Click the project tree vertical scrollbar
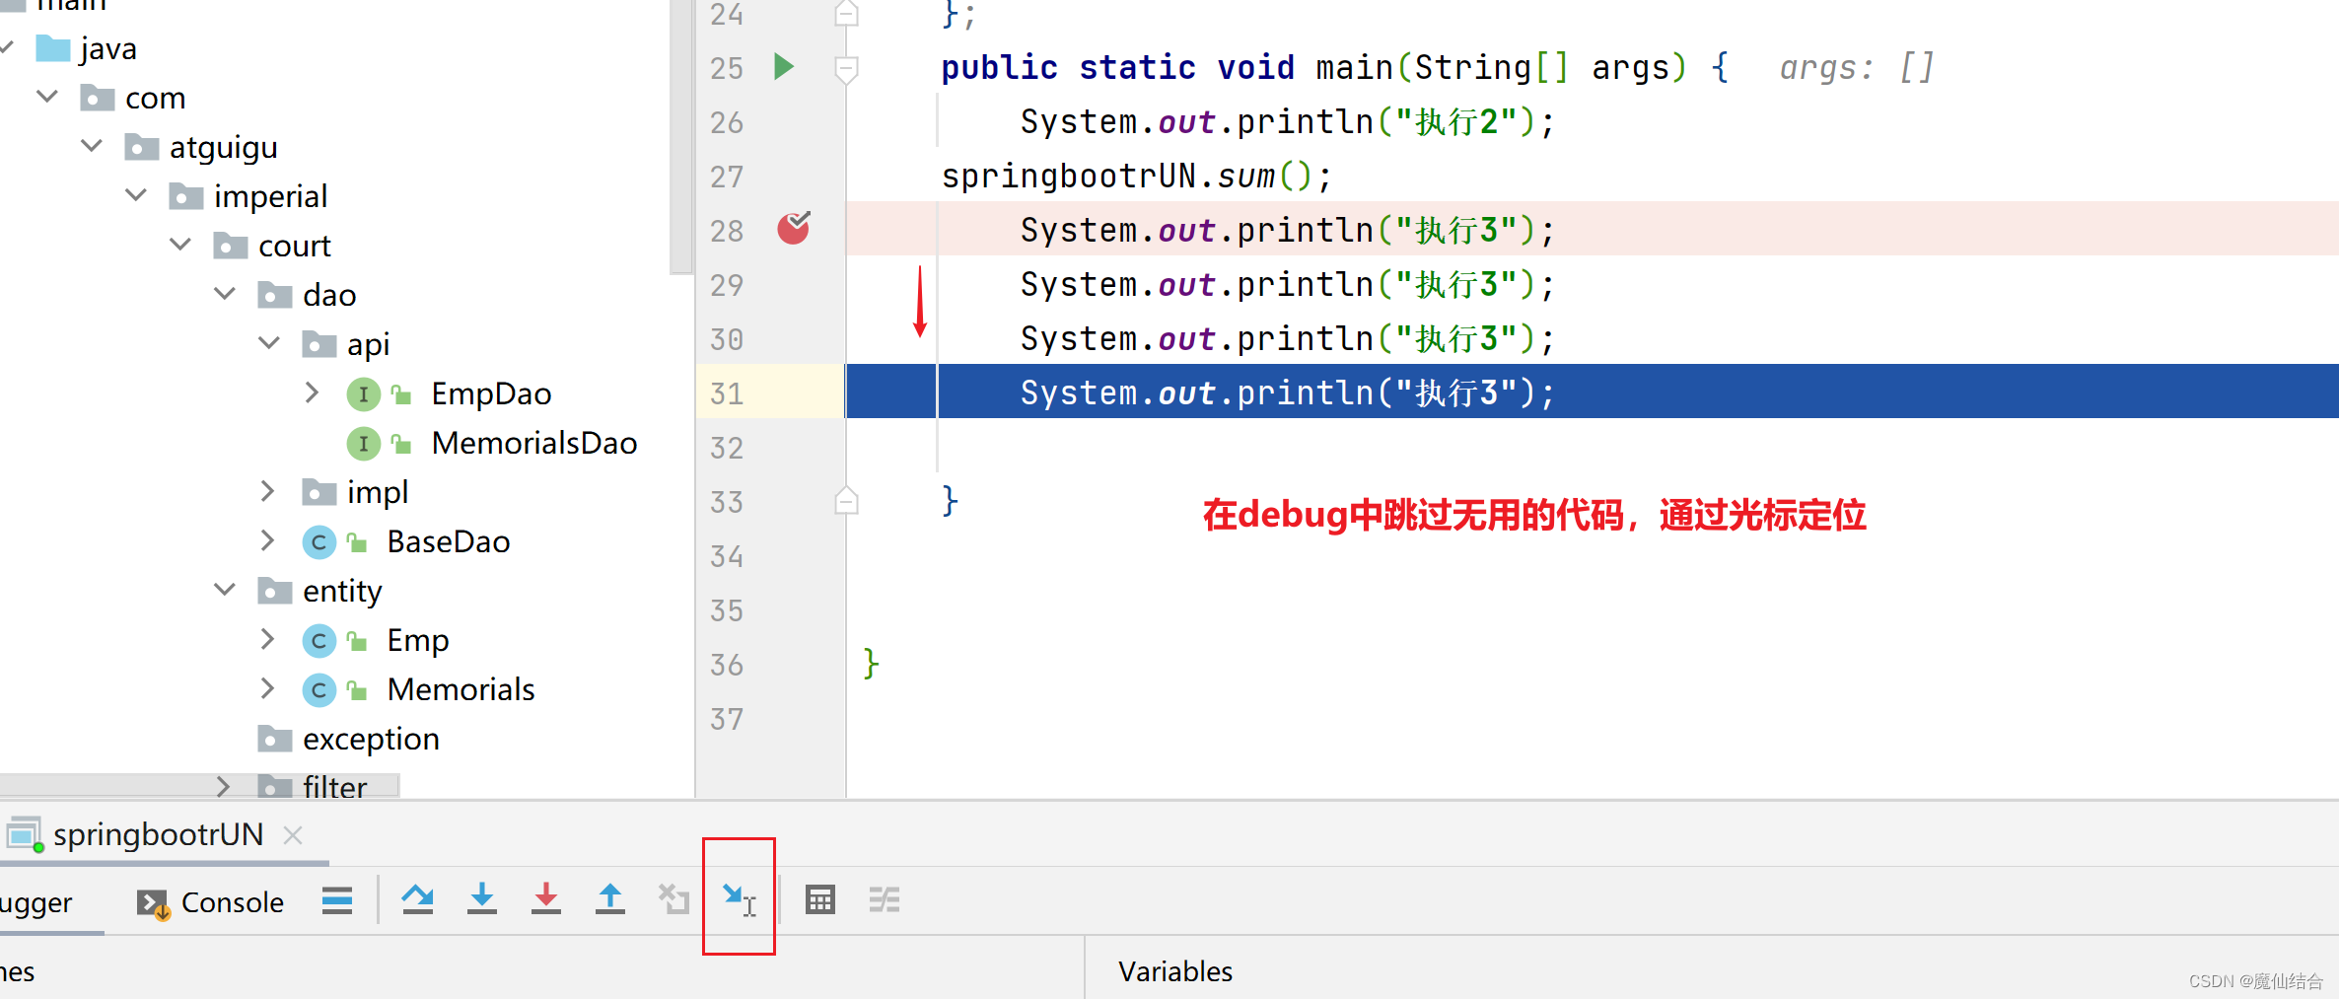 (681, 136)
